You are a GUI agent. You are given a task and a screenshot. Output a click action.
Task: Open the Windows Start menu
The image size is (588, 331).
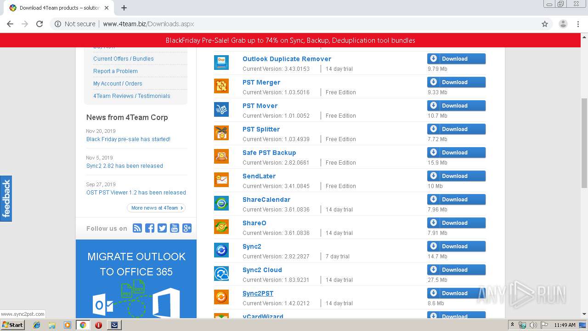pos(13,325)
